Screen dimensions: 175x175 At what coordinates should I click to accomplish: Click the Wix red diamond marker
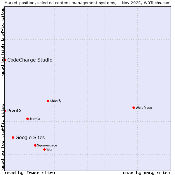(x=44, y=149)
